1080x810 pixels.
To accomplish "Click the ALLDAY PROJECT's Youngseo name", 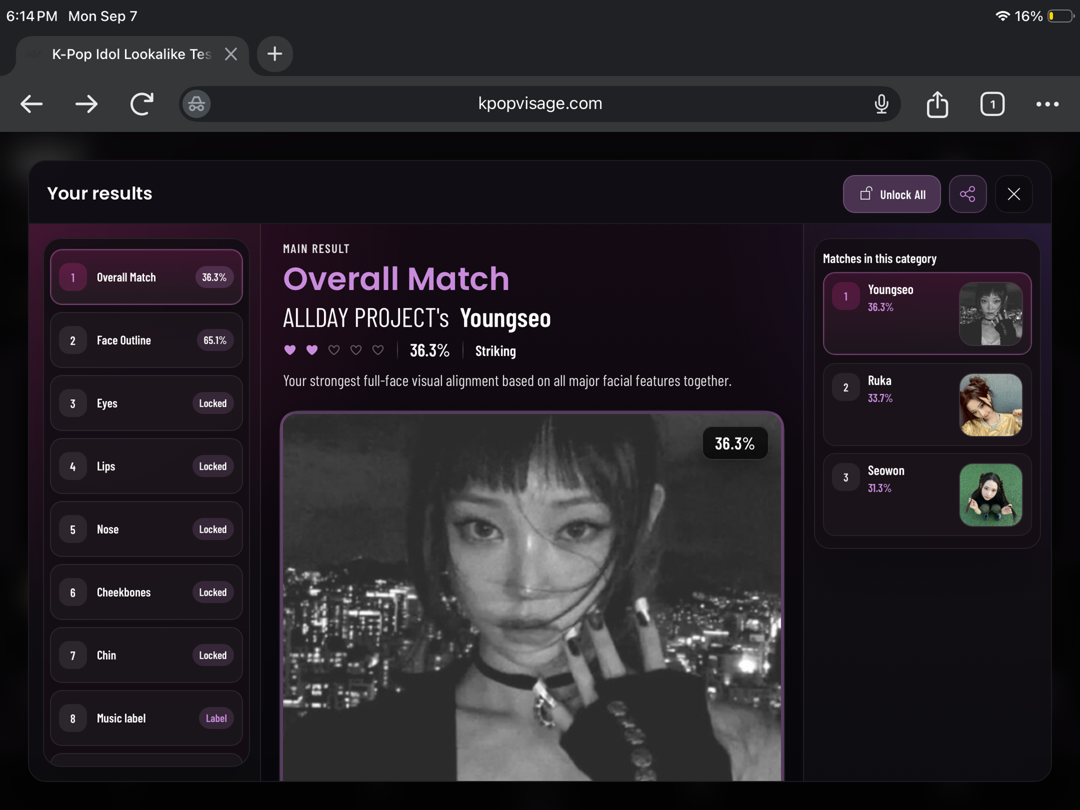I will click(417, 318).
